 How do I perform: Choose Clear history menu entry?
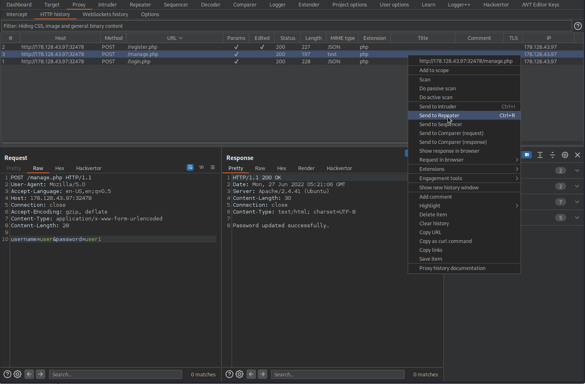pos(464,224)
